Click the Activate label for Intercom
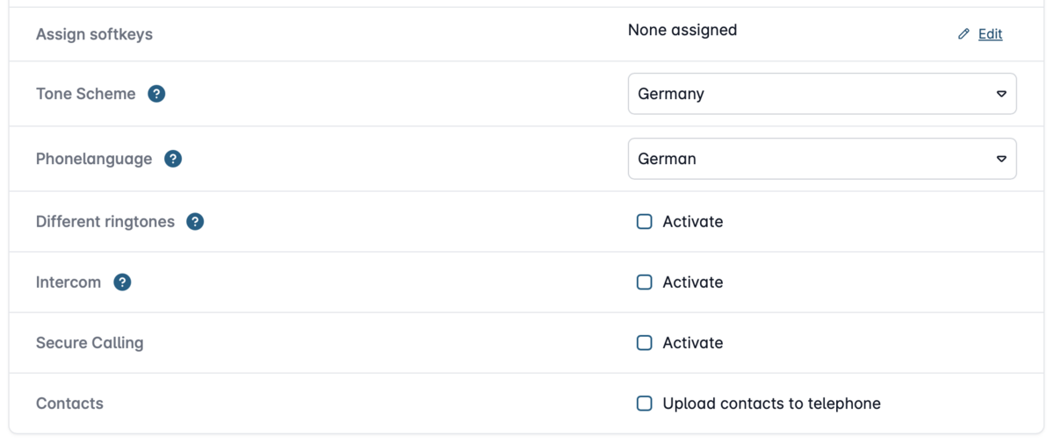Image resolution: width=1054 pixels, height=443 pixels. click(693, 282)
